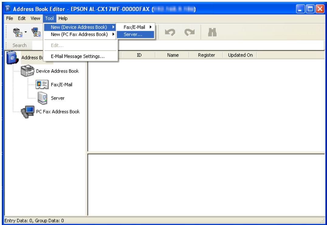This screenshot has width=327, height=225.
Task: Select Server in the tree
Action: pyautogui.click(x=57, y=98)
